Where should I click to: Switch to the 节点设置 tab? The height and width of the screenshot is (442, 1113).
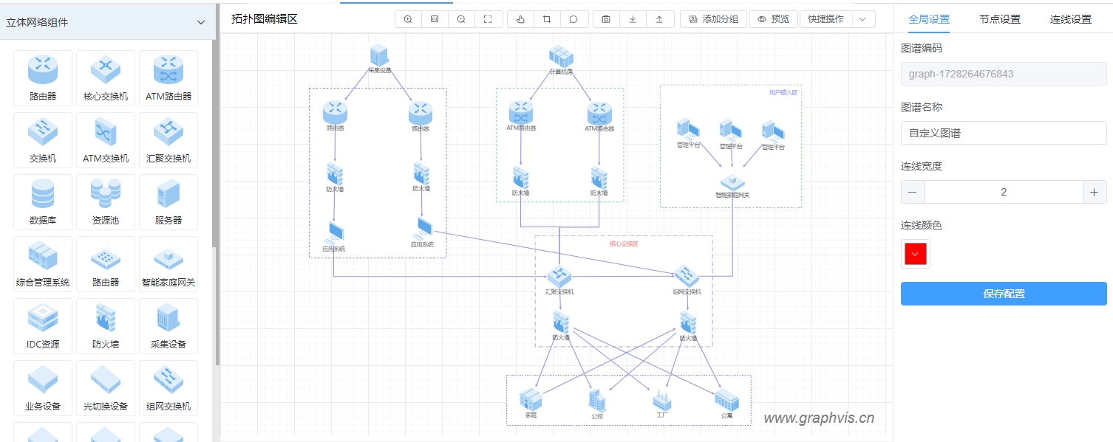pyautogui.click(x=1000, y=20)
